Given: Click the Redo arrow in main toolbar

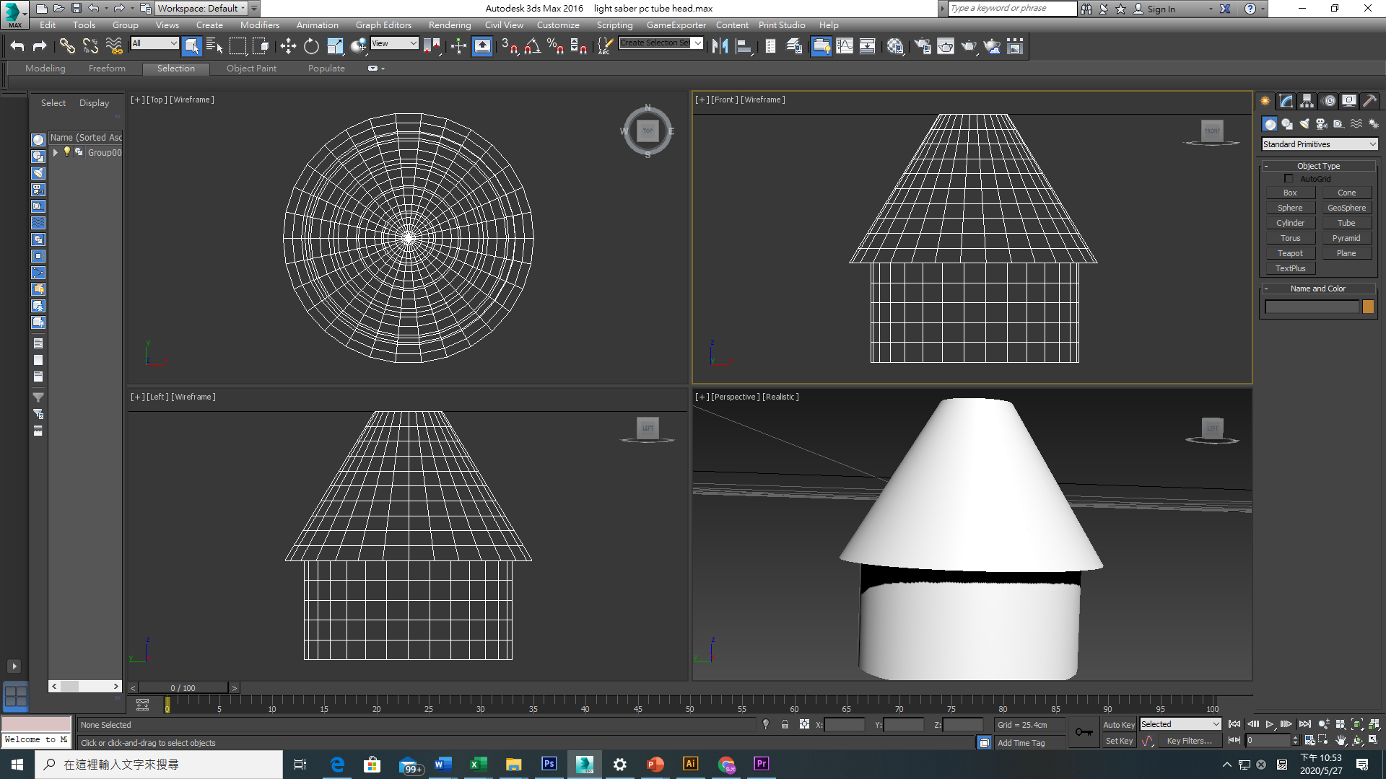Looking at the screenshot, I should (40, 46).
